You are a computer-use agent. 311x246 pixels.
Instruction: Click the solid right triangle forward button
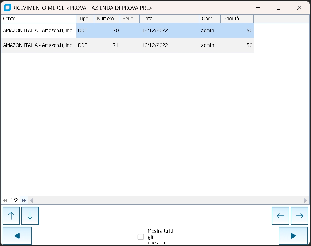point(293,236)
